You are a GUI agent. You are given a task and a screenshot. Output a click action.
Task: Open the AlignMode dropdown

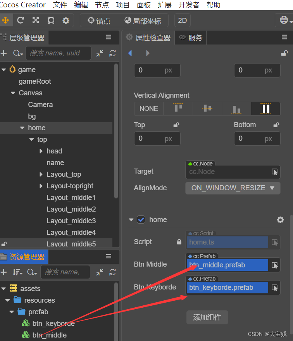[233, 188]
